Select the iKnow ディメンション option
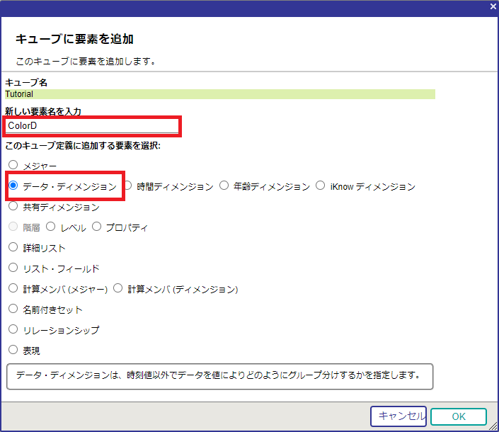Image resolution: width=499 pixels, height=432 pixels. (321, 186)
